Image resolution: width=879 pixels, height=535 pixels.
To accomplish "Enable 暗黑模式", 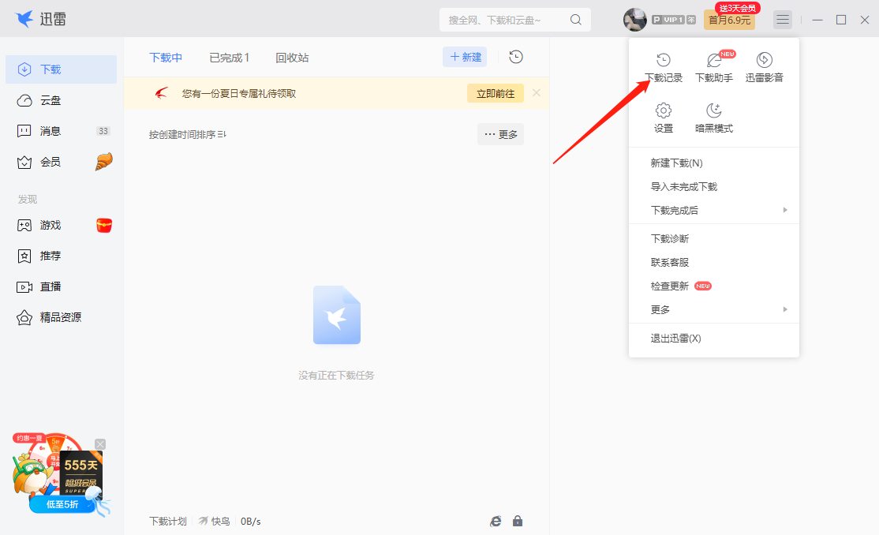I will [x=713, y=118].
